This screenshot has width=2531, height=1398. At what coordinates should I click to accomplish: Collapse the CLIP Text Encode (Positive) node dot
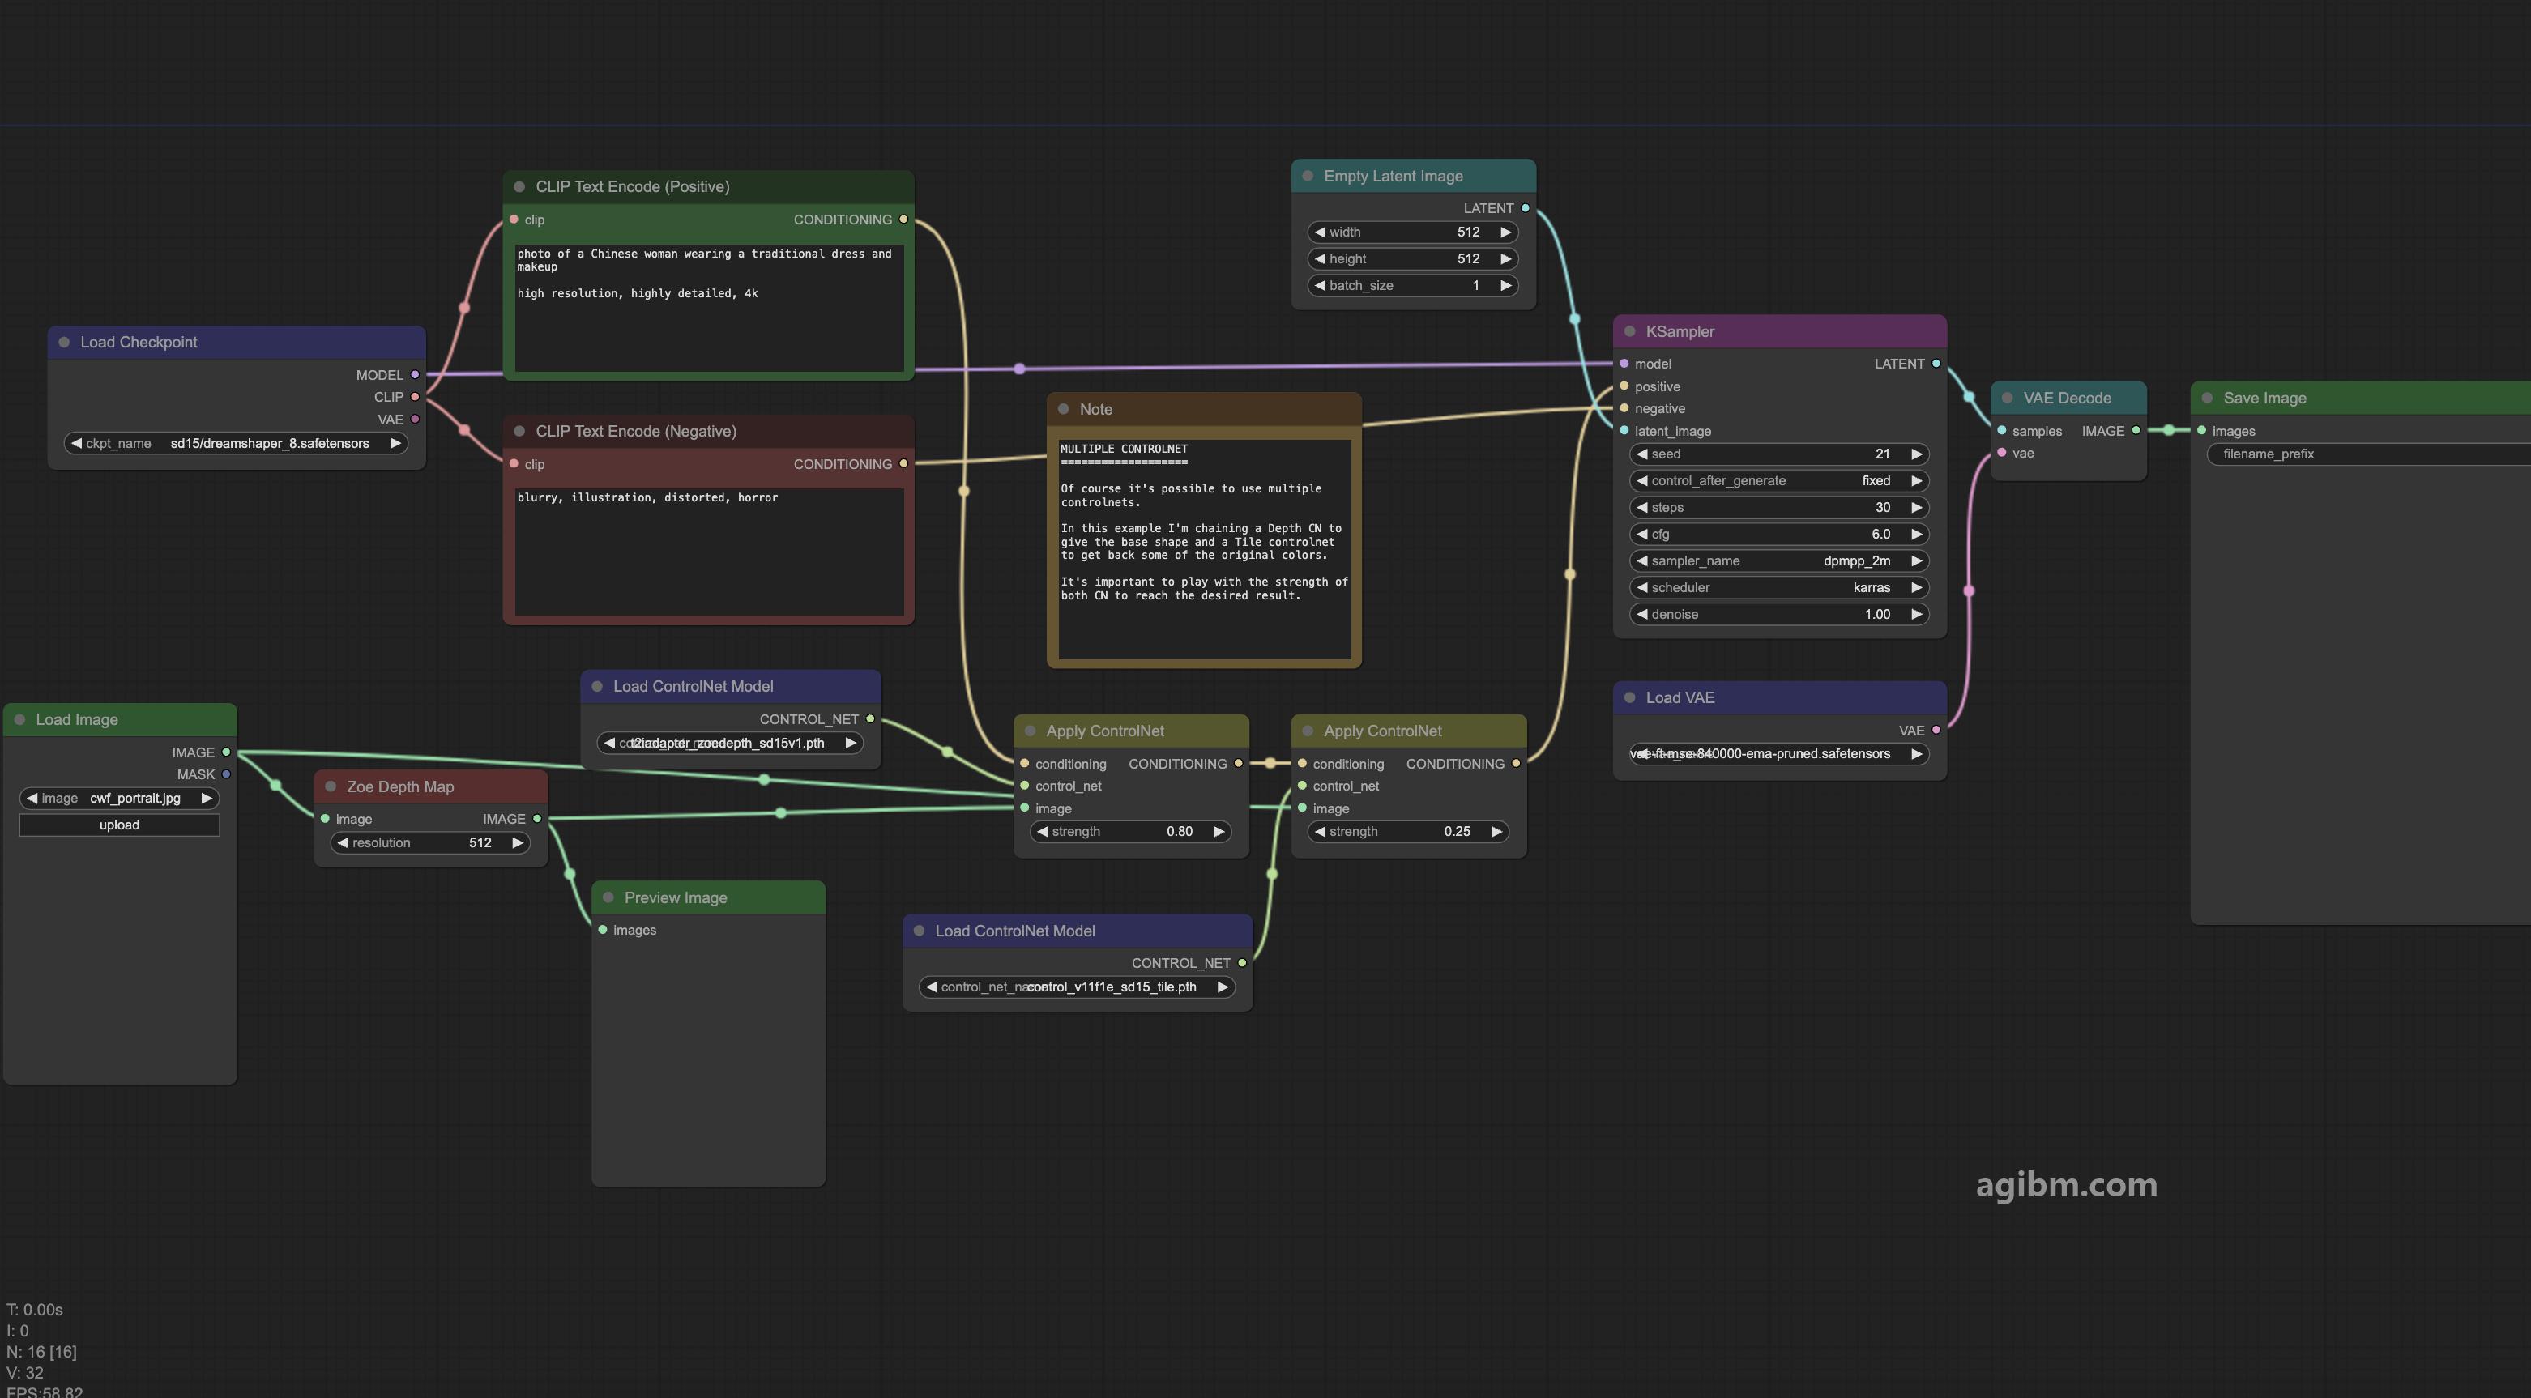point(519,186)
